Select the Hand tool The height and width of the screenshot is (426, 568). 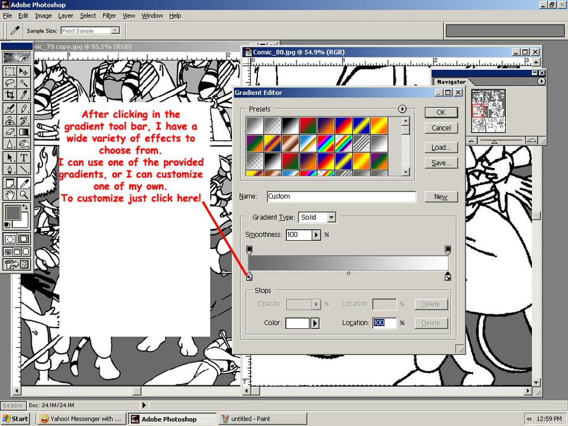(10, 195)
